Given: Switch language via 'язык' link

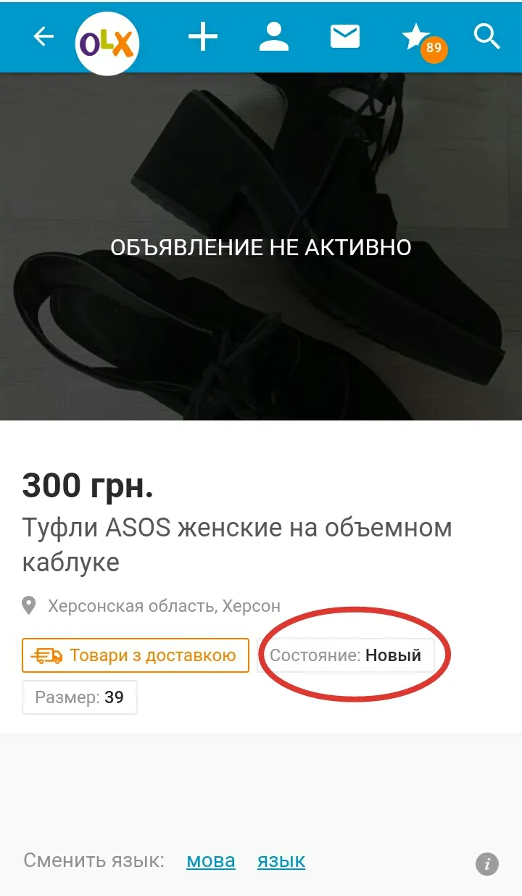Looking at the screenshot, I should 281,860.
